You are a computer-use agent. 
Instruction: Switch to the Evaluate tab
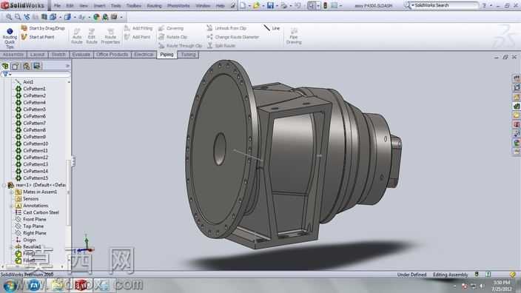[x=81, y=55]
